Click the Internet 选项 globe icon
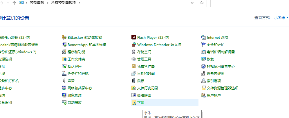This screenshot has height=118, width=289. (203, 38)
